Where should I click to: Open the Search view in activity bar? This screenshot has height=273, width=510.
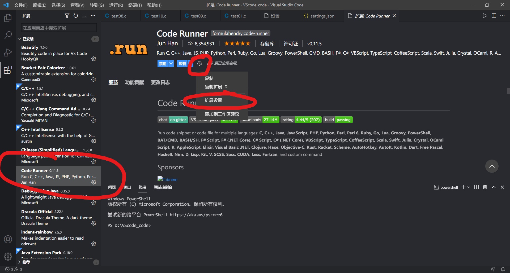click(x=8, y=35)
